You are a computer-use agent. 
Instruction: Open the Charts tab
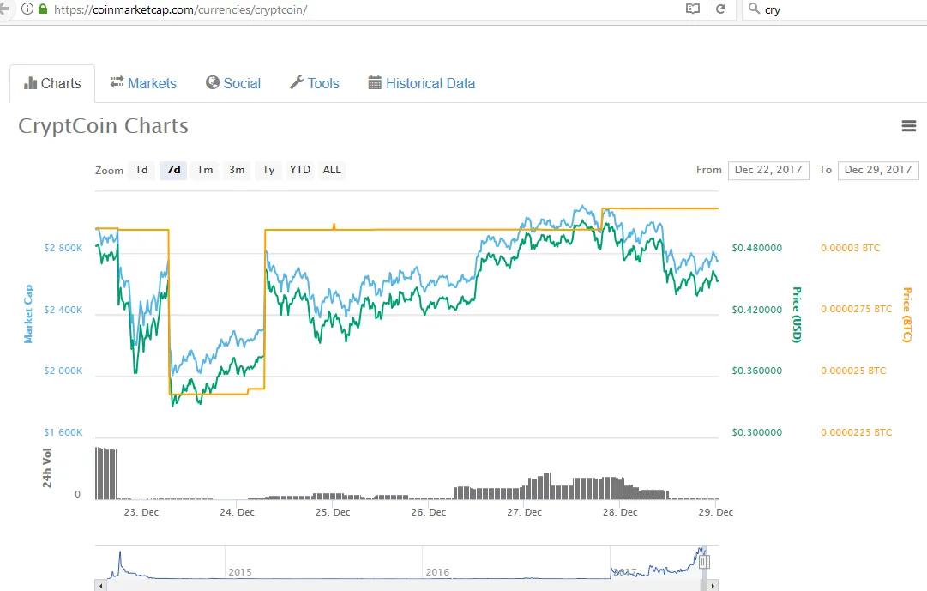coord(52,83)
